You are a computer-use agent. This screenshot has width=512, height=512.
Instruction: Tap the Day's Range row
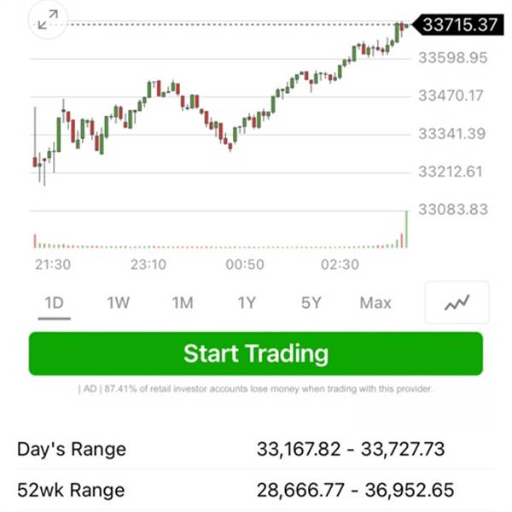point(256,449)
